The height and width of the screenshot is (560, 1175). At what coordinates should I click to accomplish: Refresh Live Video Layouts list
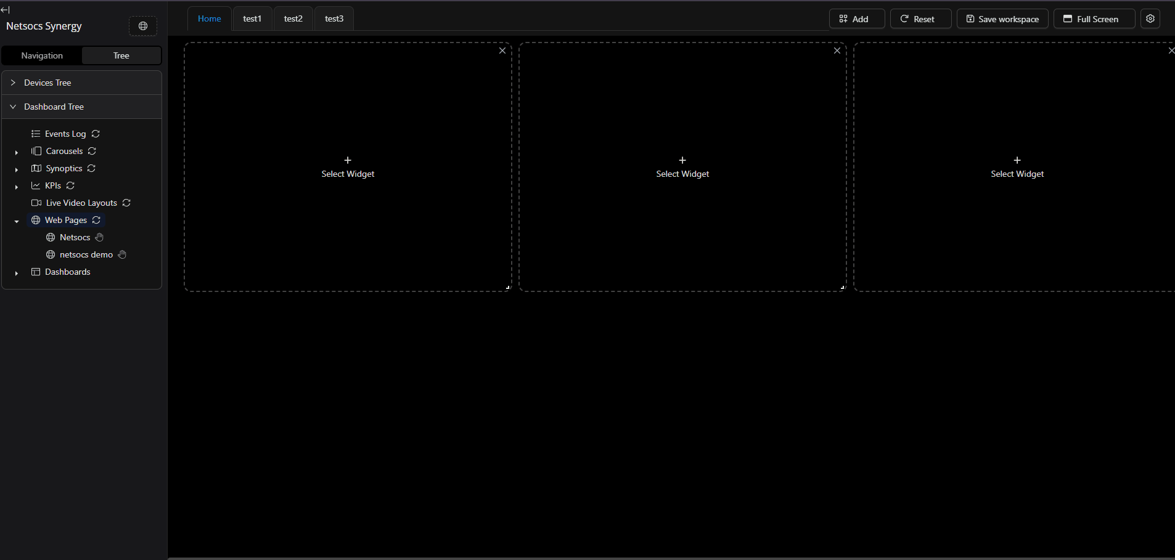[x=126, y=203]
